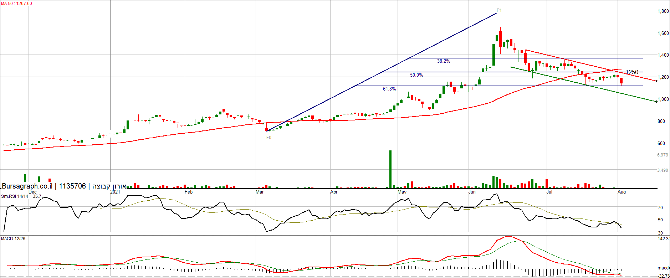Grab the red trendline right endpoint handle
Image resolution: width=670 pixels, height=278 pixels.
click(x=656, y=81)
